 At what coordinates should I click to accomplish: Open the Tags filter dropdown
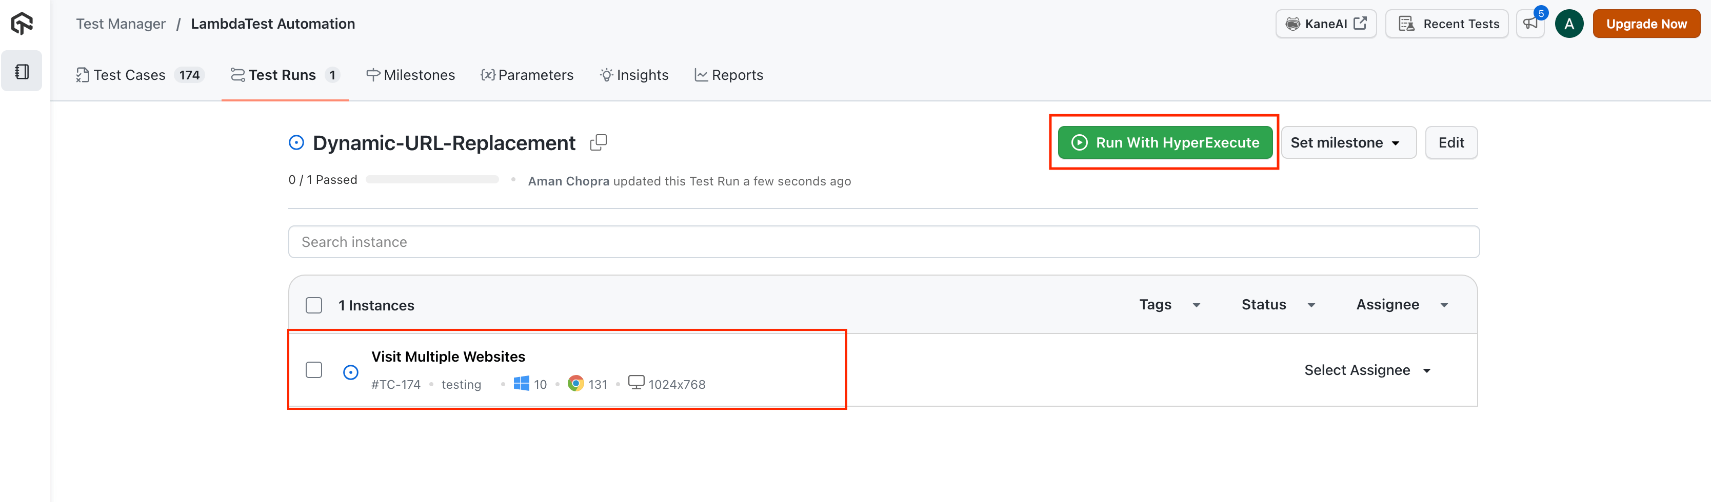[1169, 305]
